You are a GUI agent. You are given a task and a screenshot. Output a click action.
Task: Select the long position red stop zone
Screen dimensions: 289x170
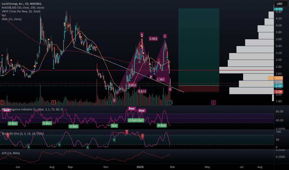[x=199, y=89]
